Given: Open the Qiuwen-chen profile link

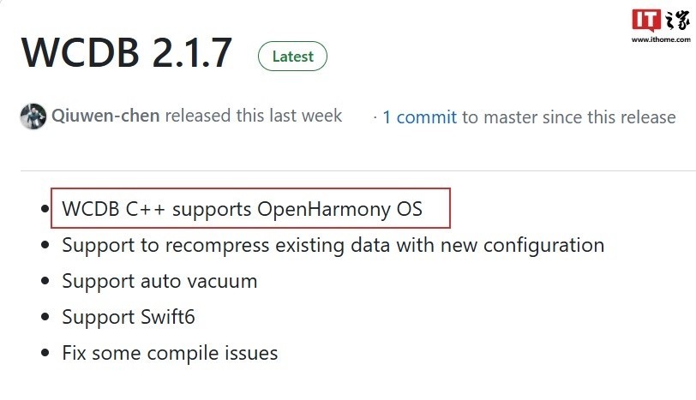Looking at the screenshot, I should pos(105,116).
